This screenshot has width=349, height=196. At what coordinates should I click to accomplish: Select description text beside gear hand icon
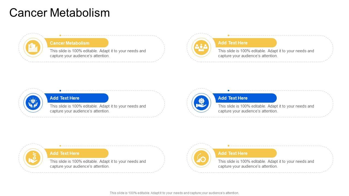click(266, 109)
